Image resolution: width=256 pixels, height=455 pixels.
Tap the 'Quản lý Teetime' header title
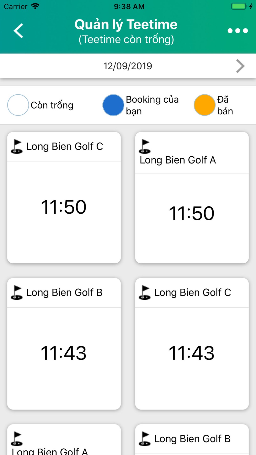pyautogui.click(x=126, y=25)
